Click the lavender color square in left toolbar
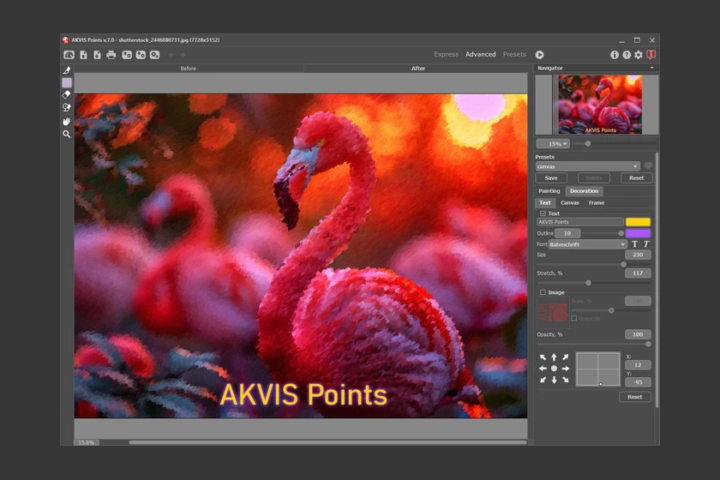This screenshot has height=480, width=720. (67, 82)
